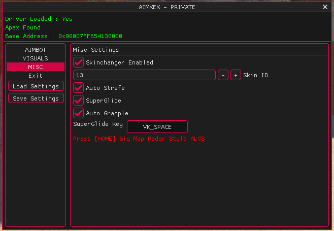Open the AIMBOT section
The height and width of the screenshot is (231, 334).
point(36,50)
